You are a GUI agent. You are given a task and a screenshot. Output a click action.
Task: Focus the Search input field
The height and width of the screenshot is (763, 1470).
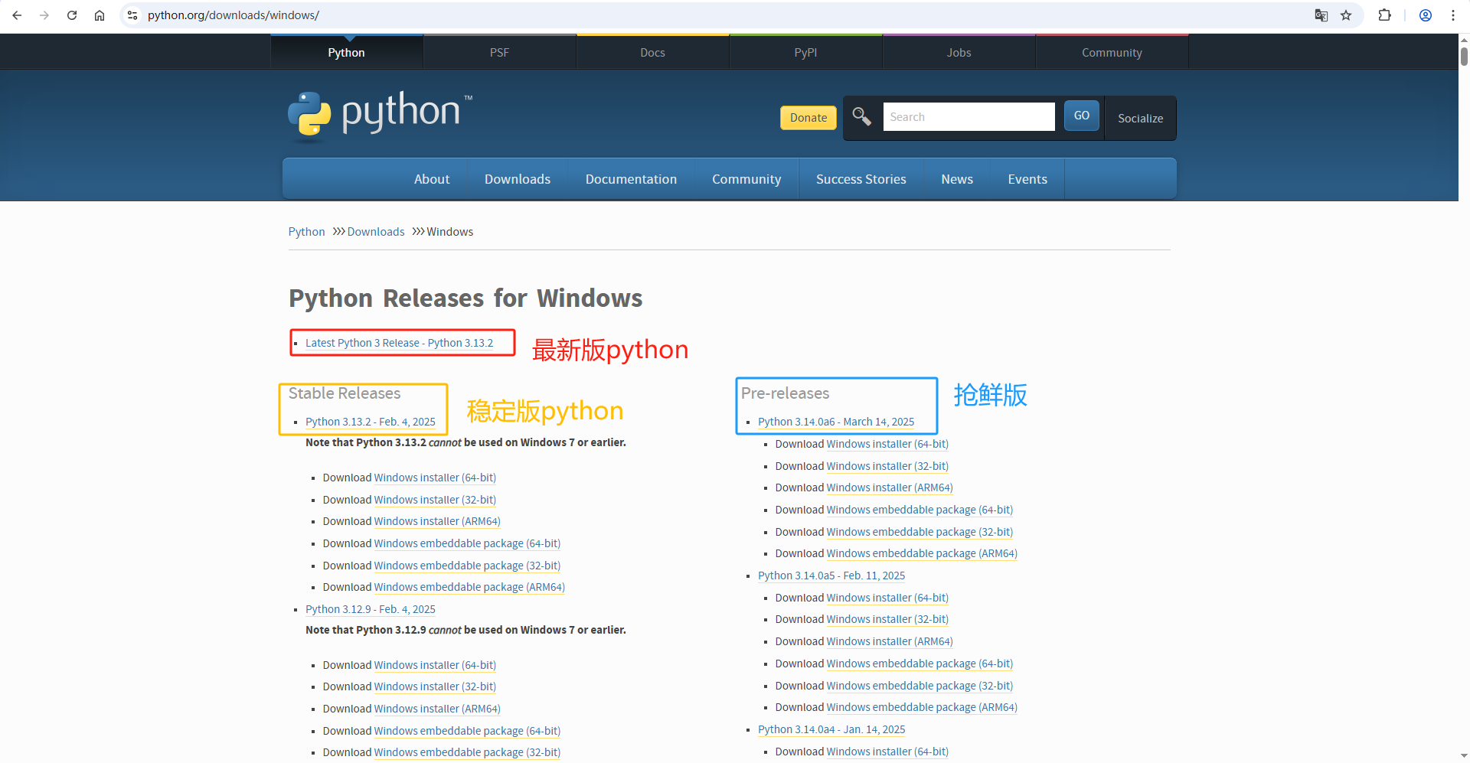pyautogui.click(x=969, y=117)
